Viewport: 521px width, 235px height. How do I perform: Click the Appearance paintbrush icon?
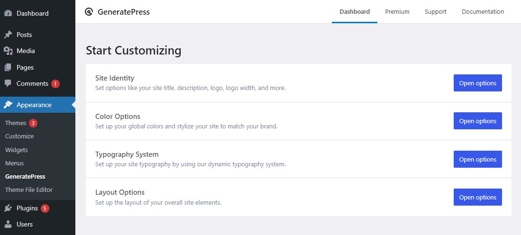tap(8, 105)
